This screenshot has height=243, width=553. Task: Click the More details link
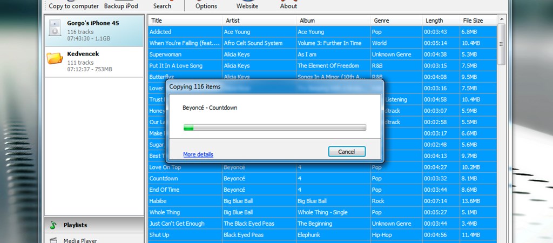pos(198,154)
